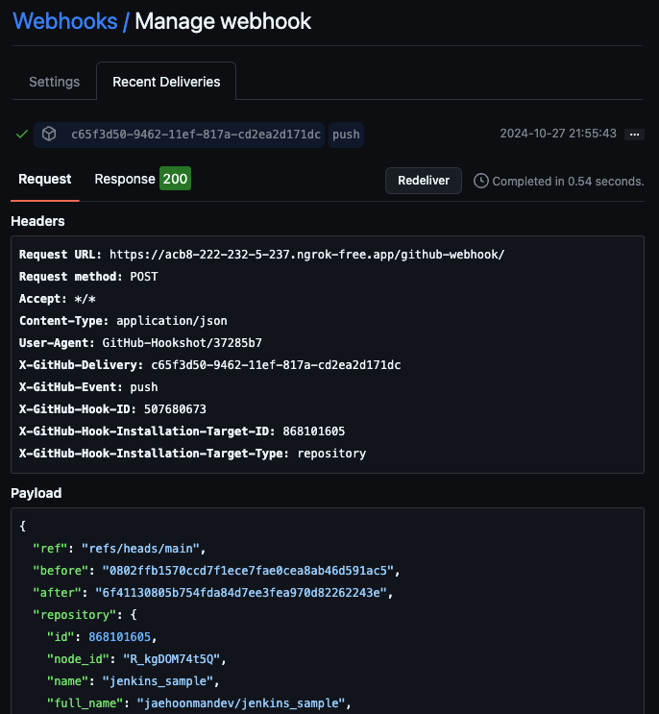The width and height of the screenshot is (659, 714).
Task: Click the refs/heads/main payload value
Action: [140, 549]
